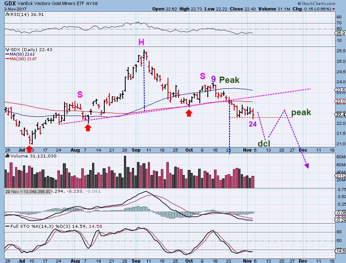Click the Dec label on the bottom date axis
The height and width of the screenshot is (263, 346).
coord(303,261)
